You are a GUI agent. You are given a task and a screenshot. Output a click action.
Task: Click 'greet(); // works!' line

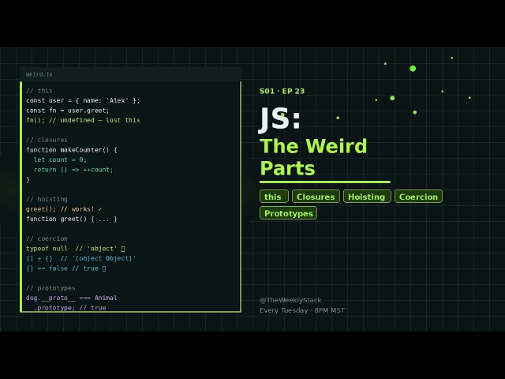point(64,209)
